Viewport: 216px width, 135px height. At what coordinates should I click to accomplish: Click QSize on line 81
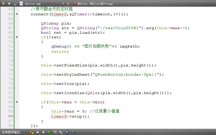pyautogui.click(x=94, y=93)
